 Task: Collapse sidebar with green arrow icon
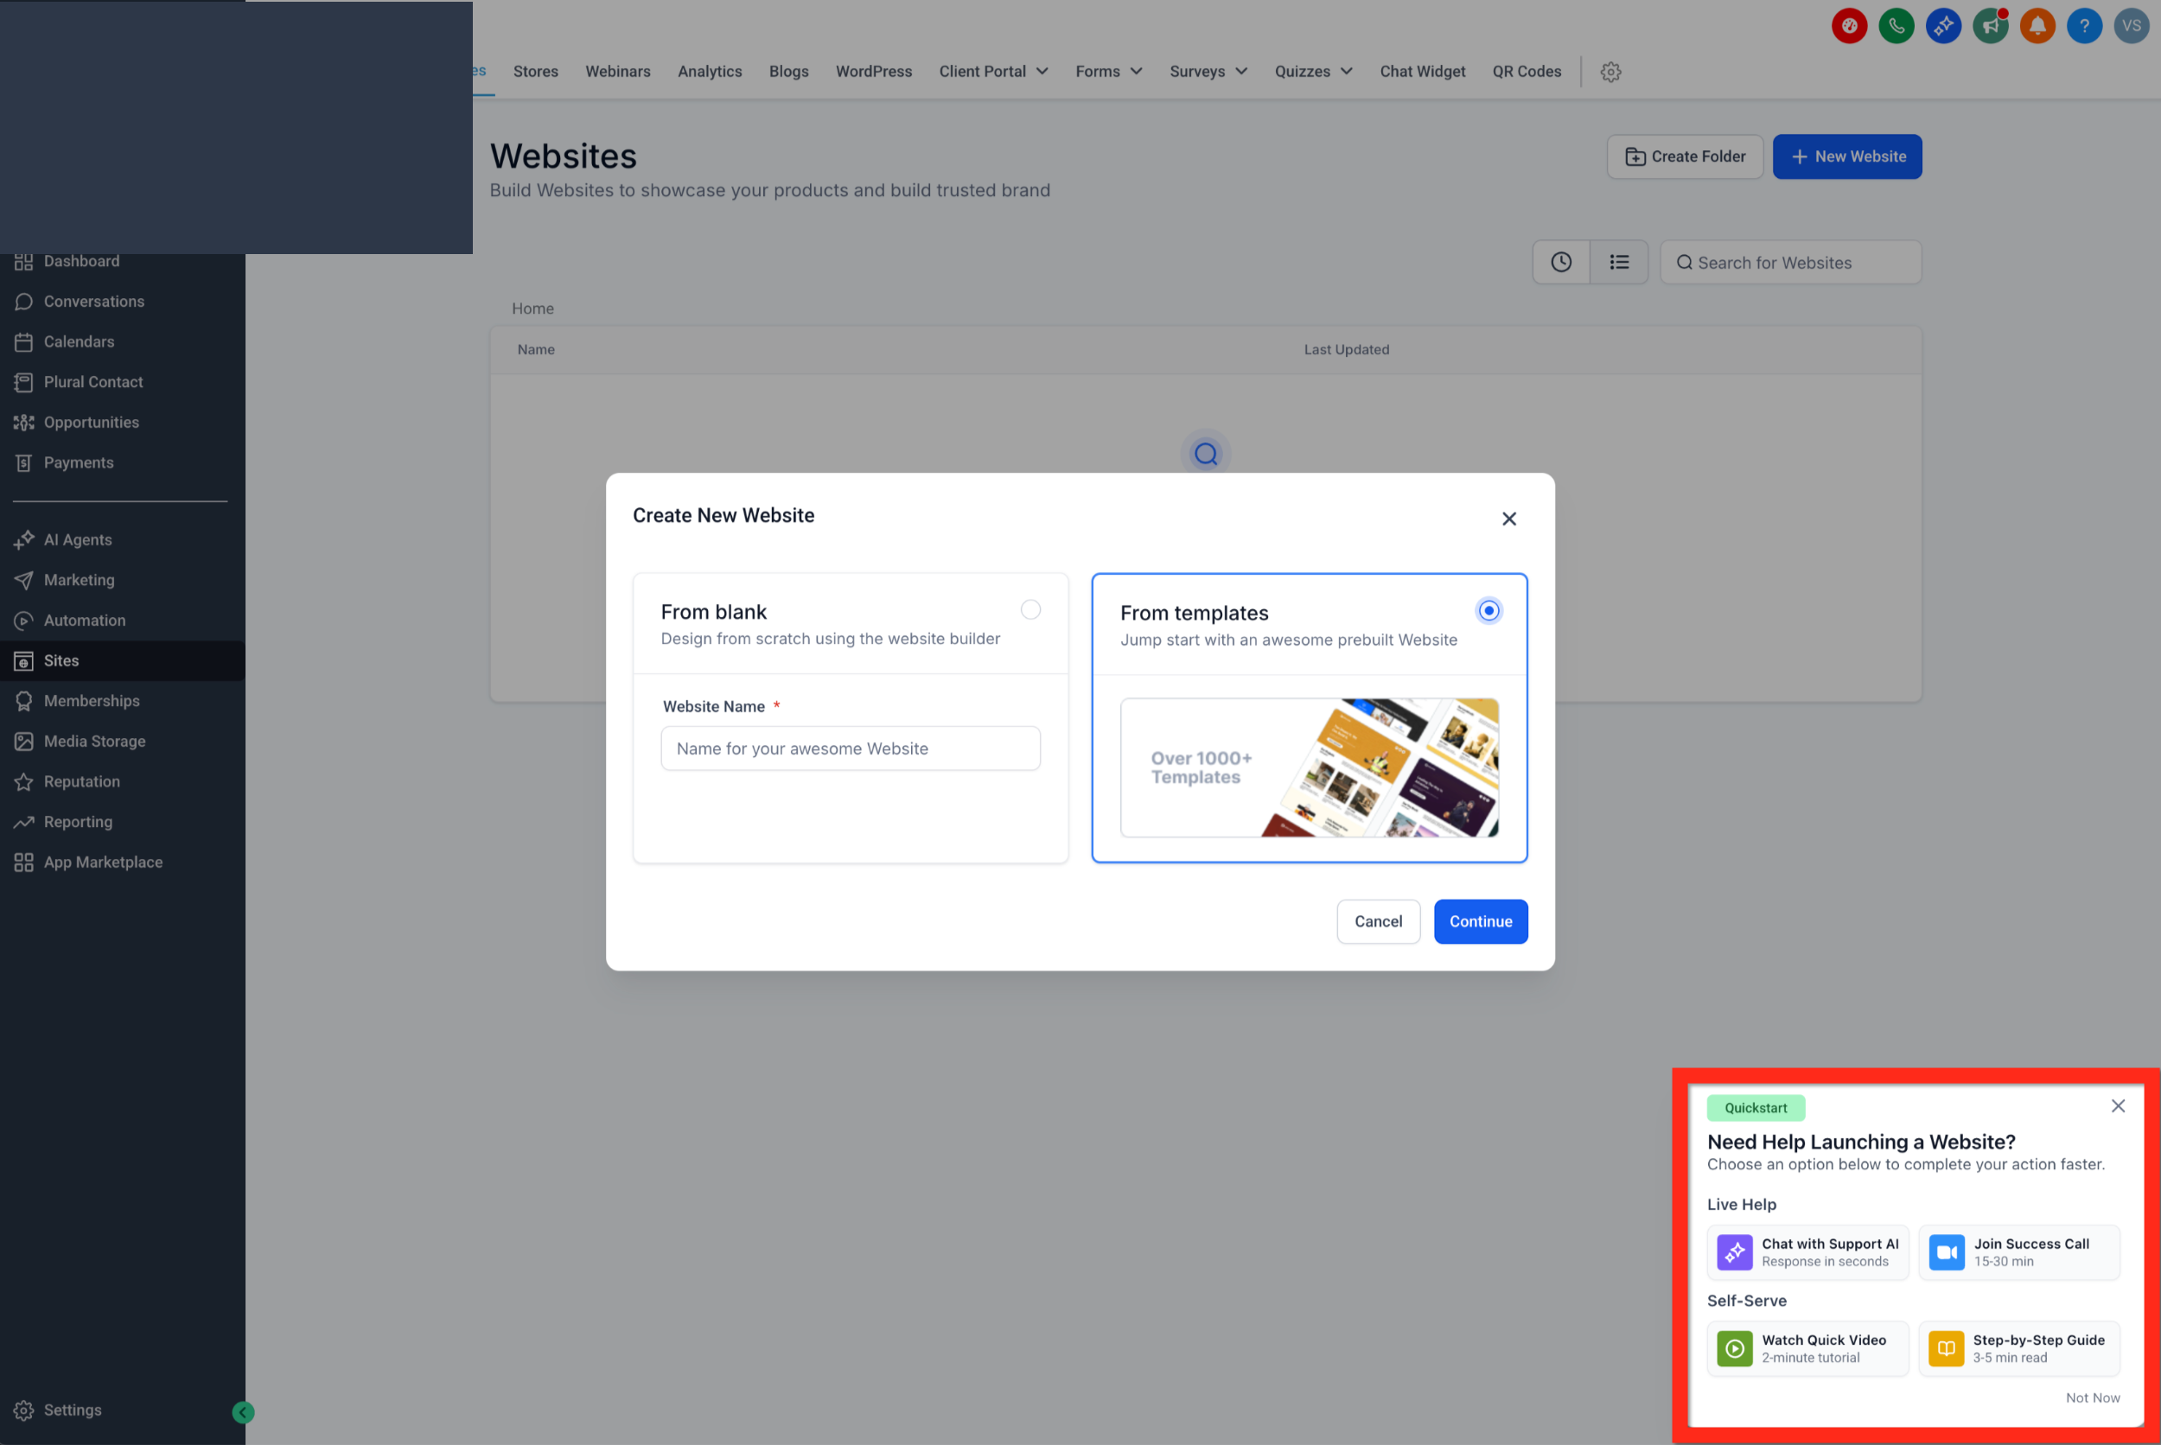(x=243, y=1412)
